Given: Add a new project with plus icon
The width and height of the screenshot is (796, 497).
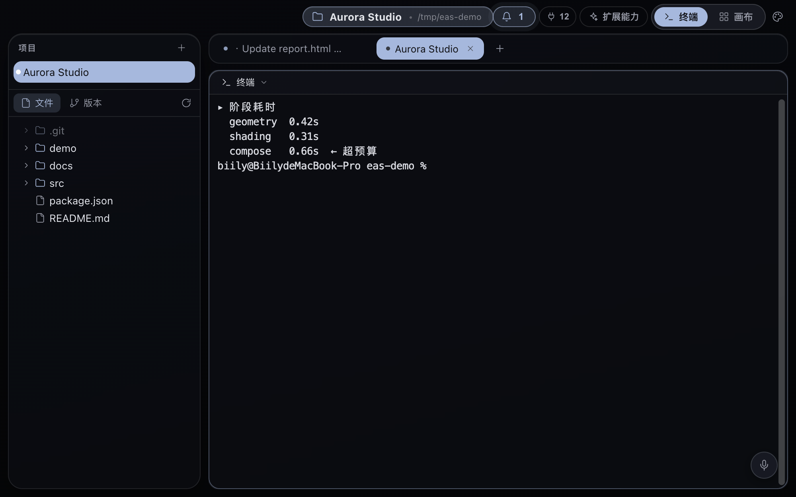Looking at the screenshot, I should pyautogui.click(x=181, y=48).
